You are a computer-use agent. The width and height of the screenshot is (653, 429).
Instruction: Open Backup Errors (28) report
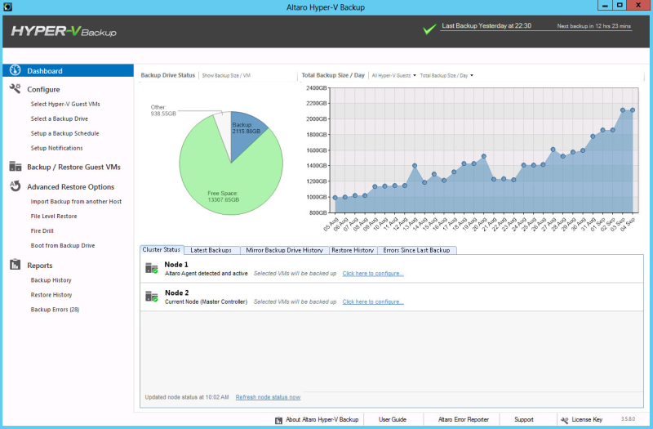pyautogui.click(x=55, y=310)
